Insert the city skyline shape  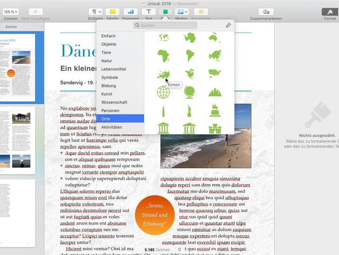point(215,92)
